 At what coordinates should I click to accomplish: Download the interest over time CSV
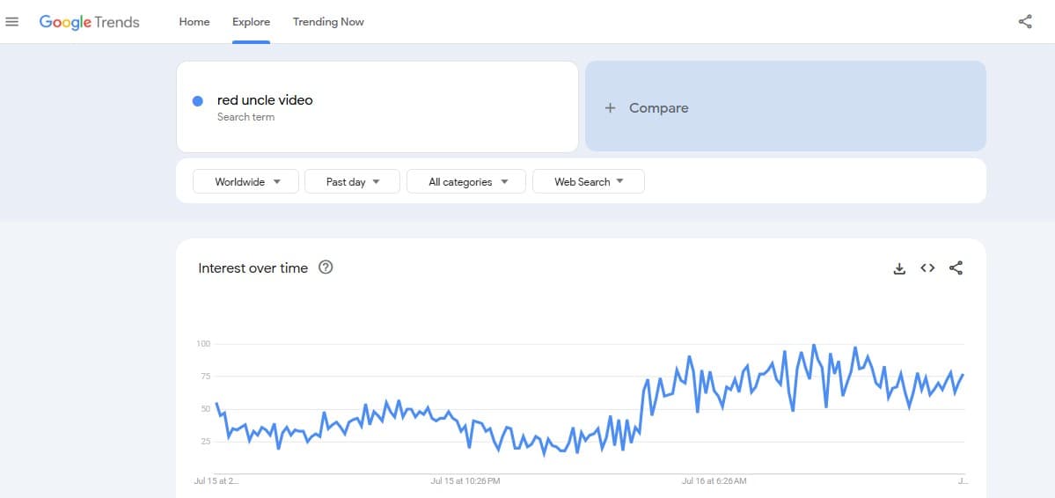click(899, 268)
